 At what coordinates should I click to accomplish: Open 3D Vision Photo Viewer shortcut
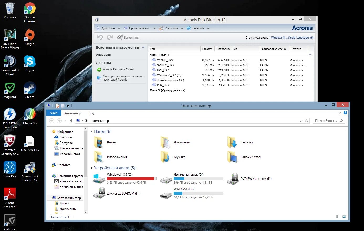pyautogui.click(x=10, y=39)
